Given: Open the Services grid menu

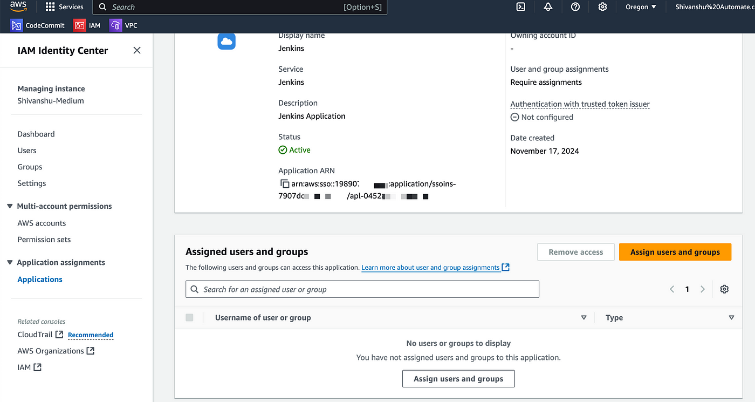Looking at the screenshot, I should point(64,7).
